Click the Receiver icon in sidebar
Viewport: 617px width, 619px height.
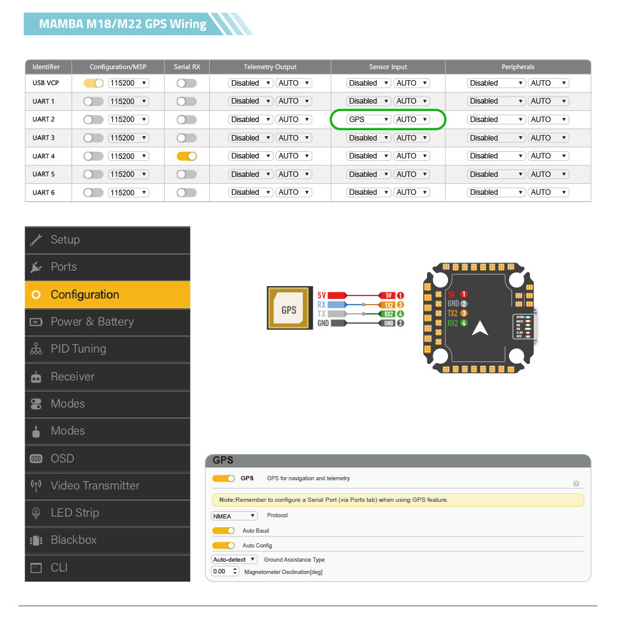coord(36,377)
